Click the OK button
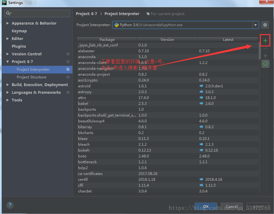274x214 pixels. pyautogui.click(x=206, y=207)
